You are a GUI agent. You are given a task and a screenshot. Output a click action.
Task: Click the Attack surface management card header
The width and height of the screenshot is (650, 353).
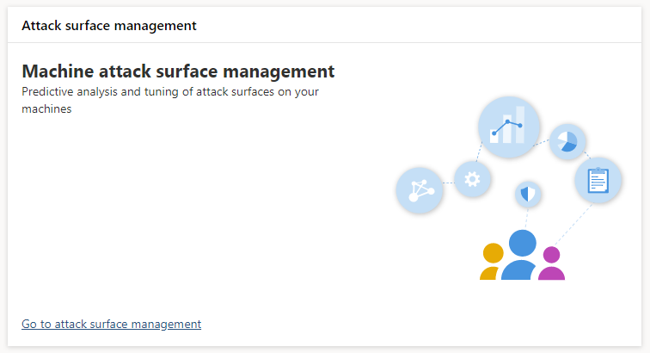[x=109, y=26]
